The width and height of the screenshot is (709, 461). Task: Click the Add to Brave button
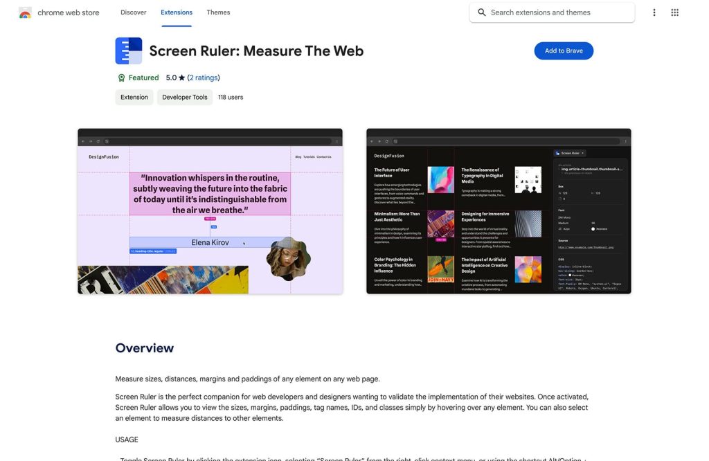[564, 51]
